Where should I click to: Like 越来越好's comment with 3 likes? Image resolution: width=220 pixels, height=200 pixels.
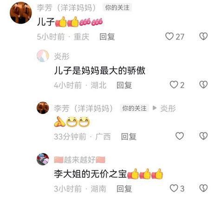(x=174, y=188)
